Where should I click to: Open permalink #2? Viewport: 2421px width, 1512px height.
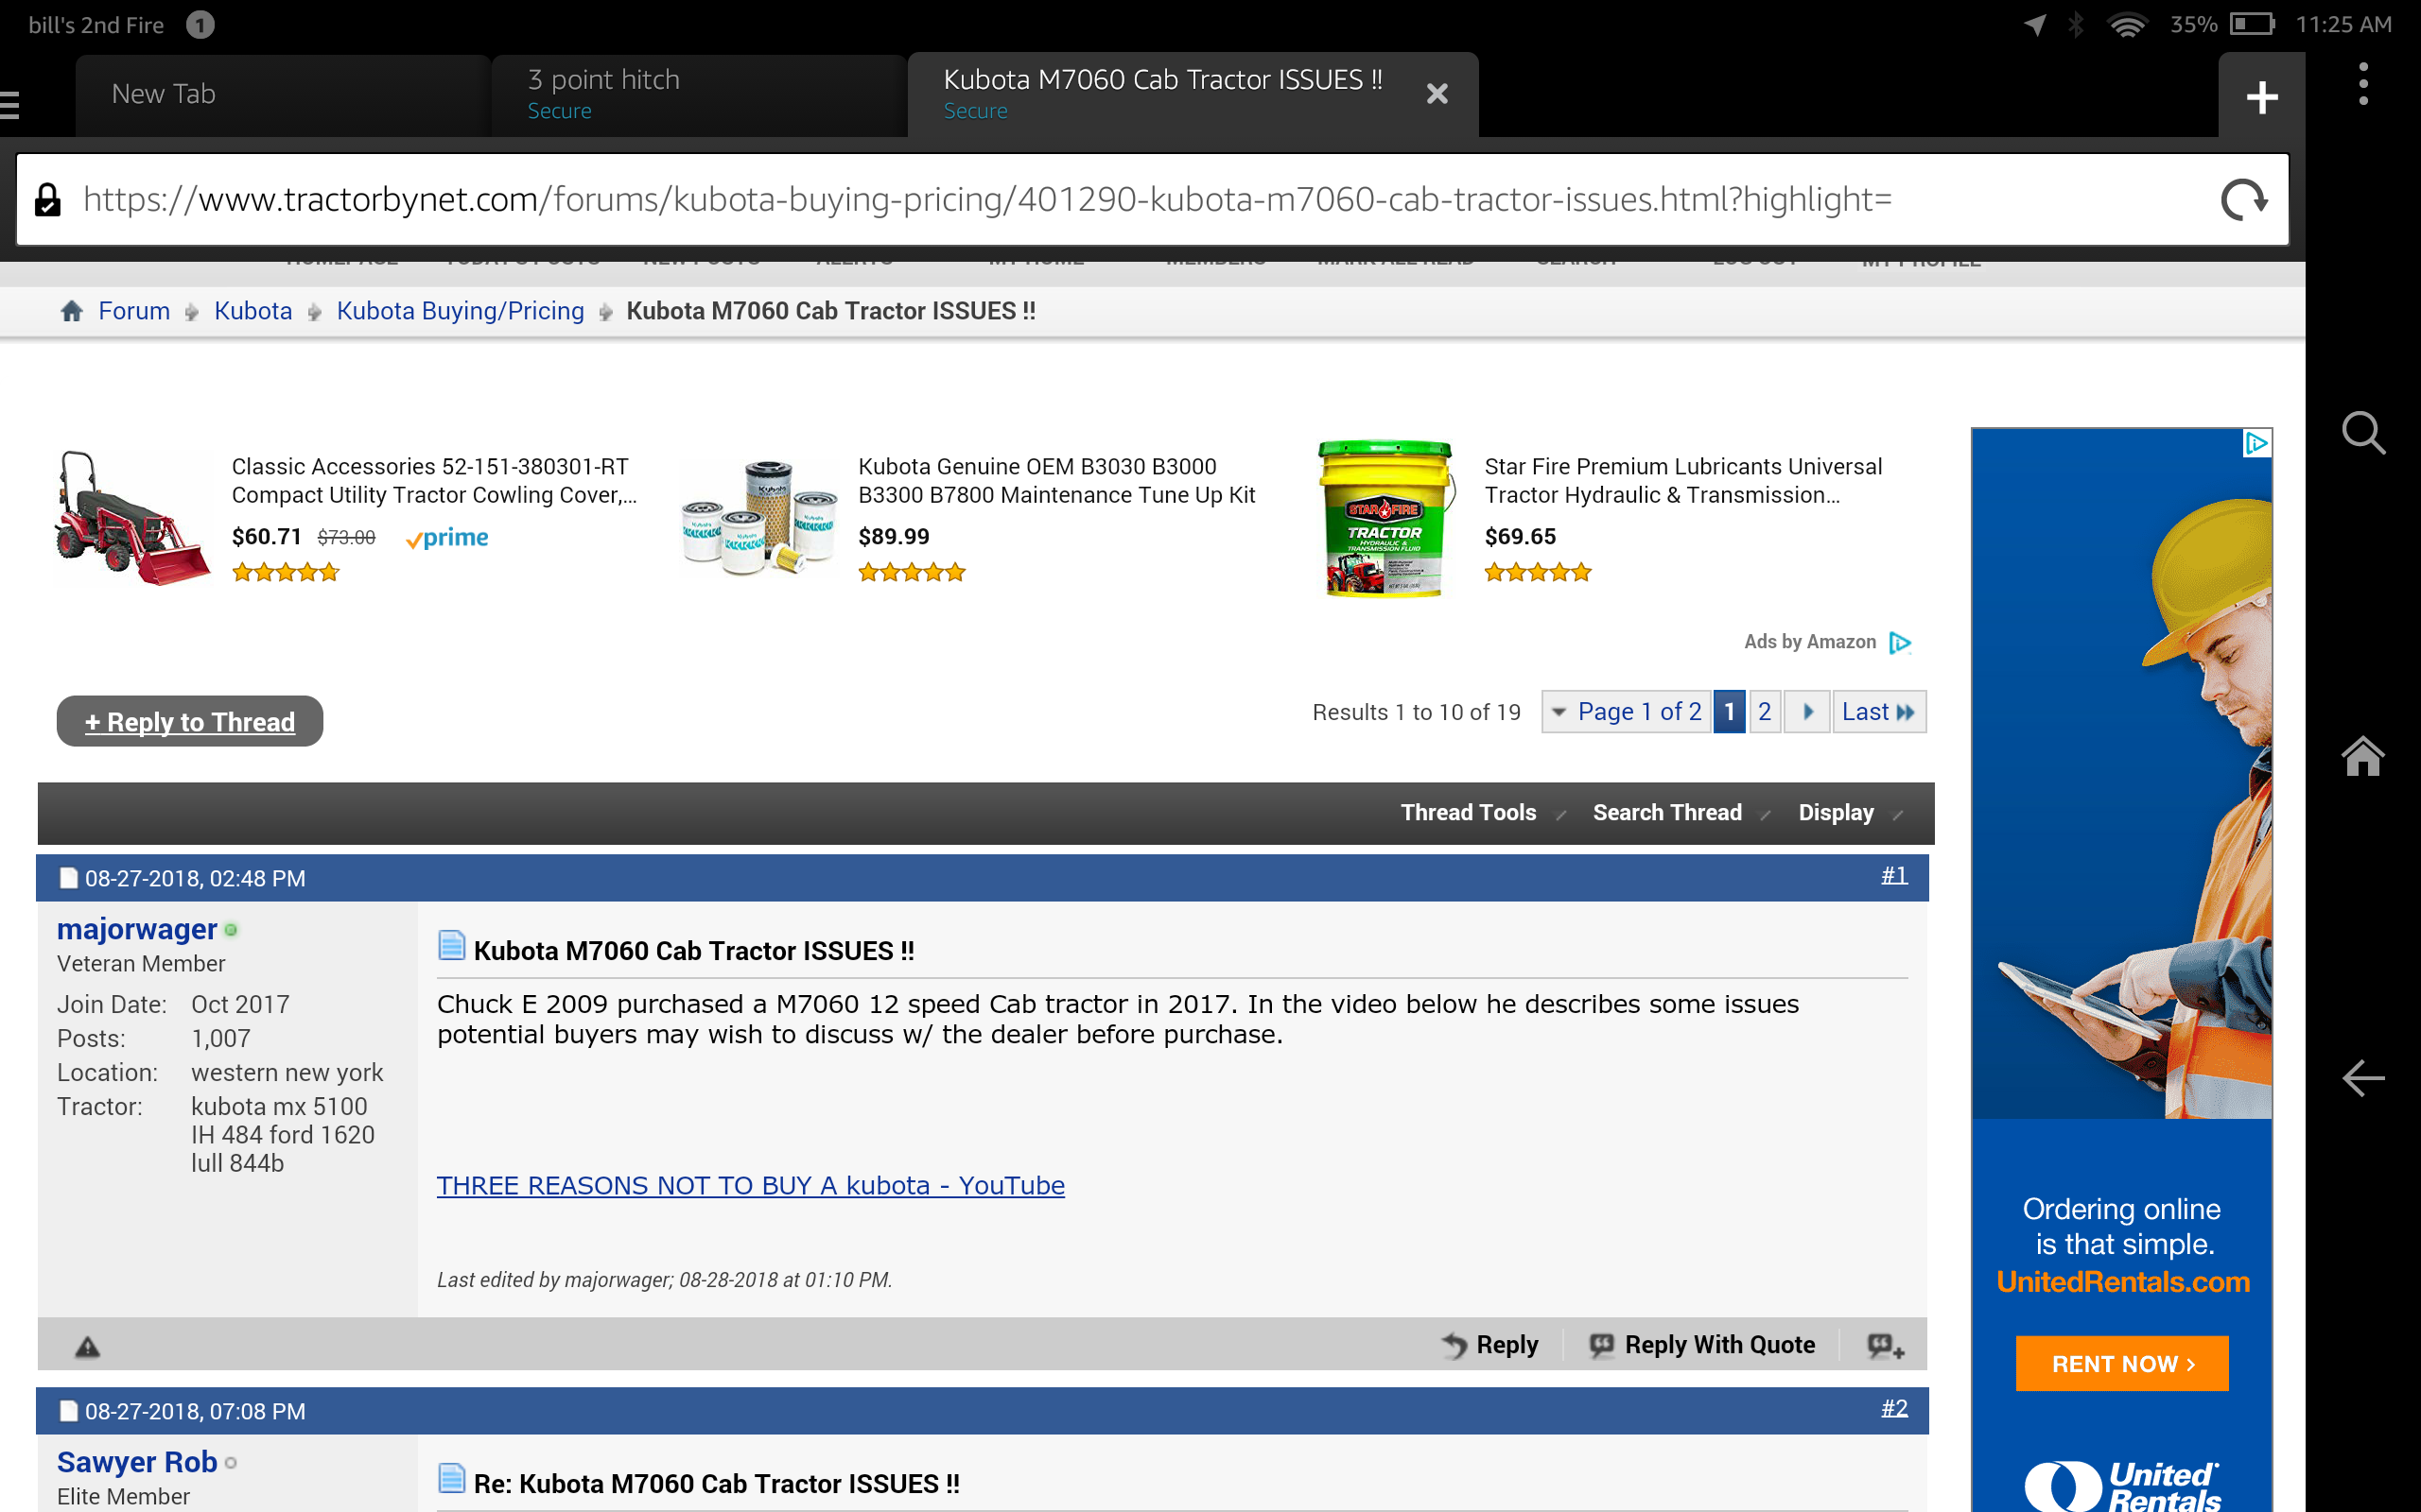click(x=1894, y=1408)
